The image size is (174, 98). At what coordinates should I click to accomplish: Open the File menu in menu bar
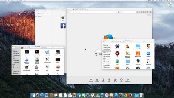[9, 1]
